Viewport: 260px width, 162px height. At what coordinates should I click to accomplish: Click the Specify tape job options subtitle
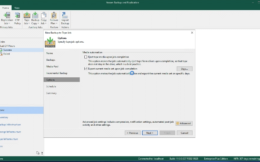[x=71, y=42]
